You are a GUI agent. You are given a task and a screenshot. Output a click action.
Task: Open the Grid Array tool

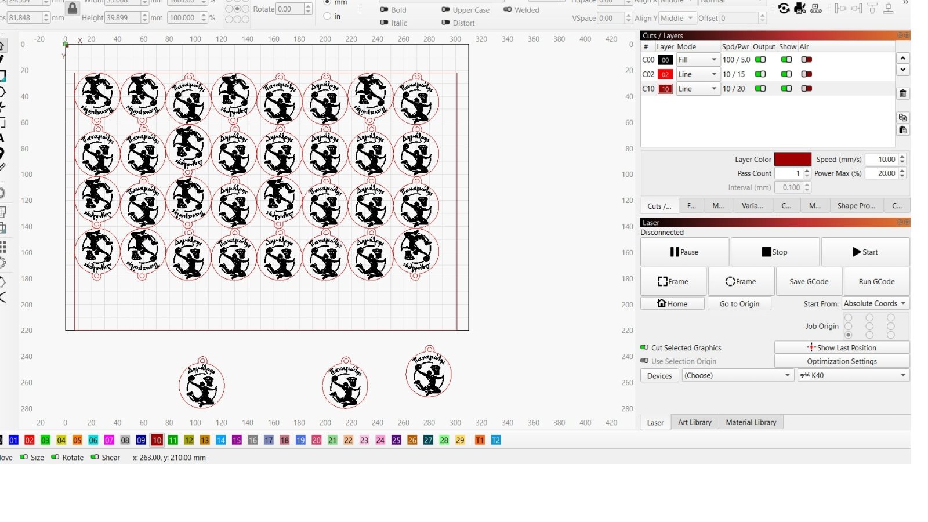tap(2, 248)
